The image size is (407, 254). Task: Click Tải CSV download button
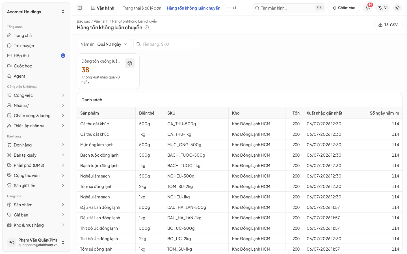pyautogui.click(x=388, y=25)
